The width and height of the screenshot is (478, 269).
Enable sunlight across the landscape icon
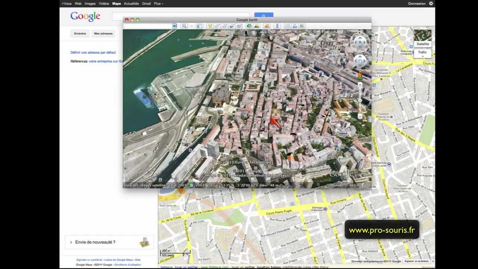[257, 26]
